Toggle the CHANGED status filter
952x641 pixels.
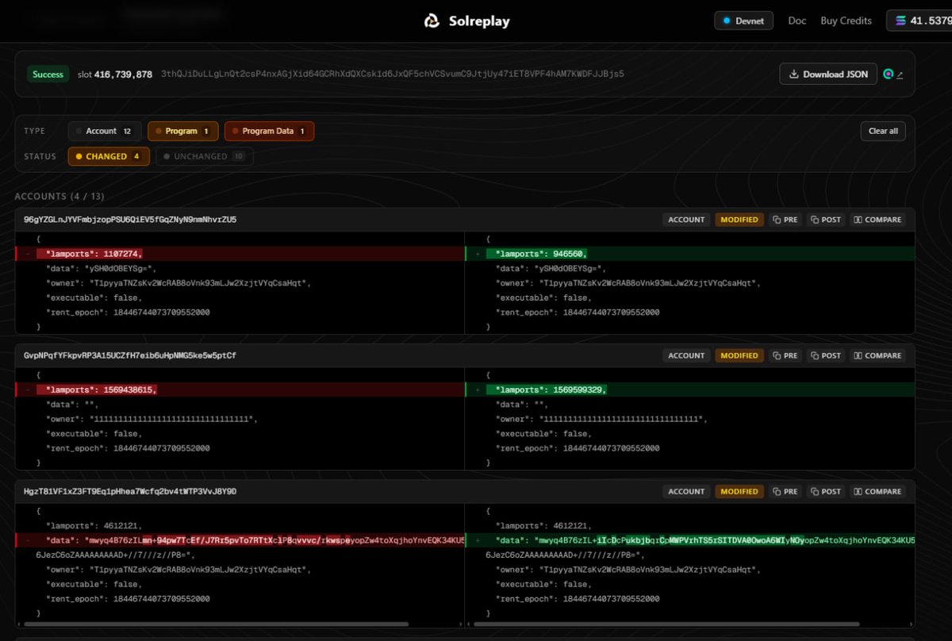(109, 156)
